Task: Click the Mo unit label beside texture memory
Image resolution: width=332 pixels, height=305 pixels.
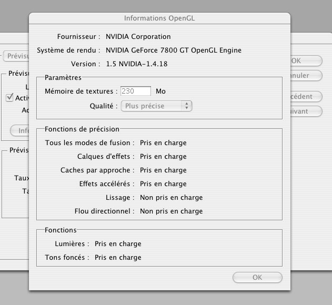Action: coord(160,91)
